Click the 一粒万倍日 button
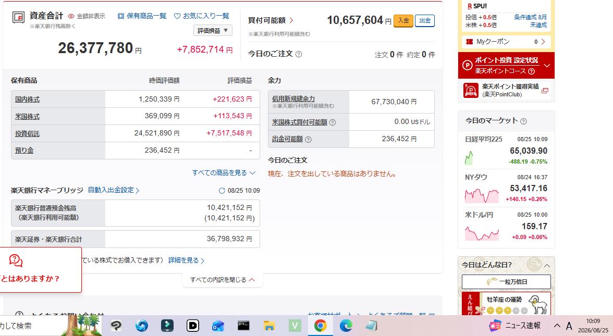Image resolution: width=613 pixels, height=336 pixels. tap(506, 282)
